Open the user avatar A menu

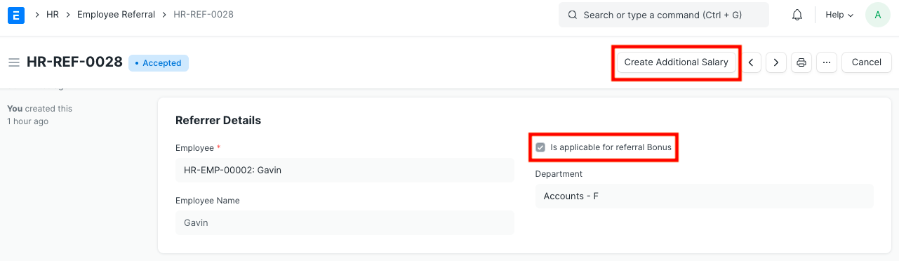(x=878, y=15)
